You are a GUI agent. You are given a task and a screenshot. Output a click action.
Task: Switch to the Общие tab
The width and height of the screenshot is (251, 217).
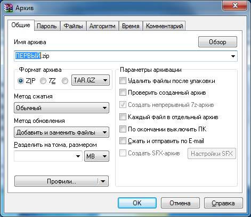[21, 25]
